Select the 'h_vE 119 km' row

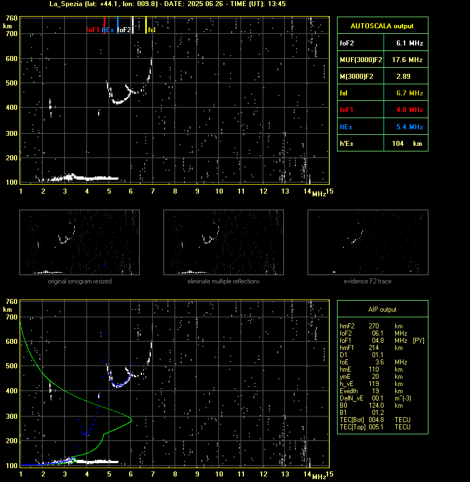tap(371, 384)
